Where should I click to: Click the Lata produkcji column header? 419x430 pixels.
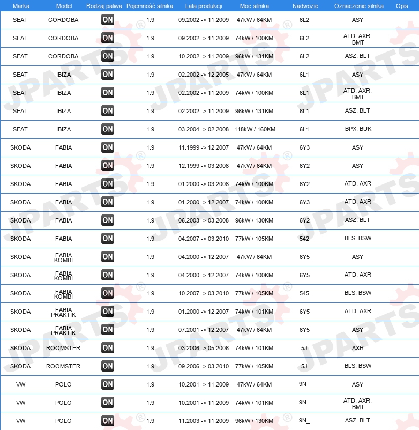click(x=204, y=6)
